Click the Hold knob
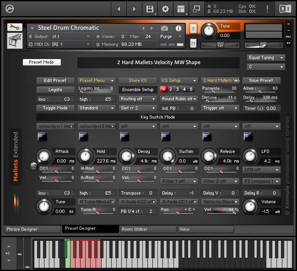The width and height of the screenshot is (297, 271). coord(85,157)
